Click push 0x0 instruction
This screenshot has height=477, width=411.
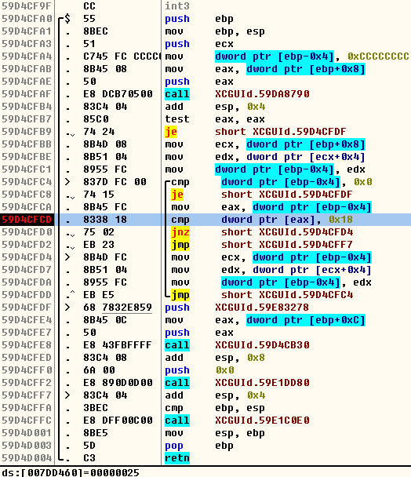199,370
